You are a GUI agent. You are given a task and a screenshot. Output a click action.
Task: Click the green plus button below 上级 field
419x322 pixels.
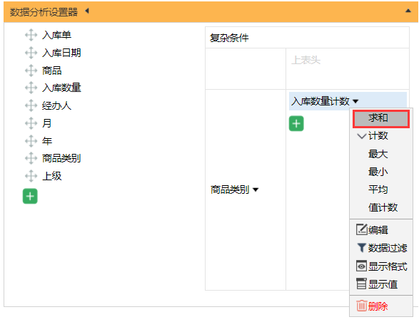30,196
